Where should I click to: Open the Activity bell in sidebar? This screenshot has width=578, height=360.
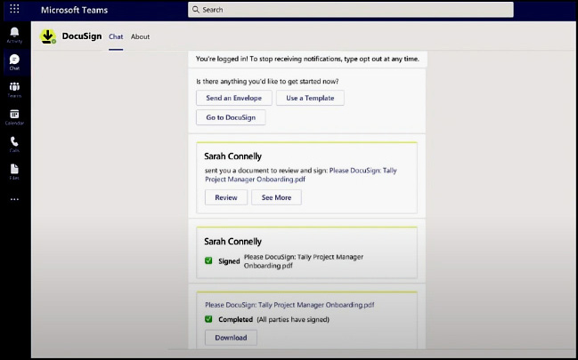point(14,36)
